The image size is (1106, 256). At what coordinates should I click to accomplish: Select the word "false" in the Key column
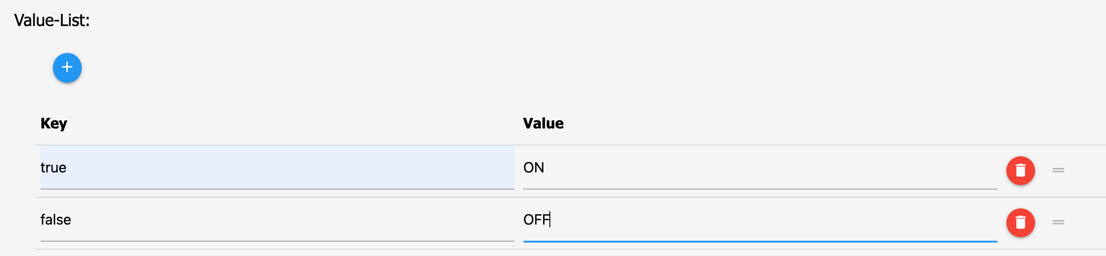pos(56,220)
